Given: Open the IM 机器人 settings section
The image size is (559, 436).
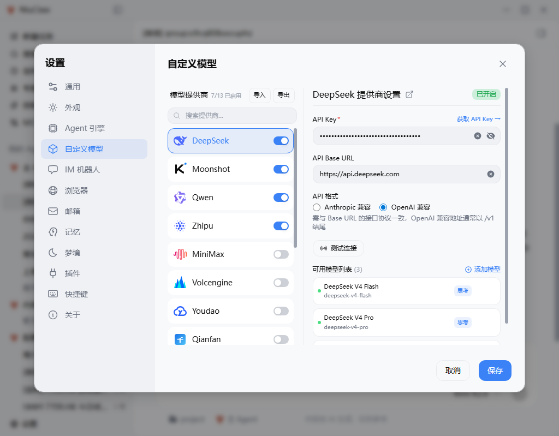Looking at the screenshot, I should pos(94,170).
